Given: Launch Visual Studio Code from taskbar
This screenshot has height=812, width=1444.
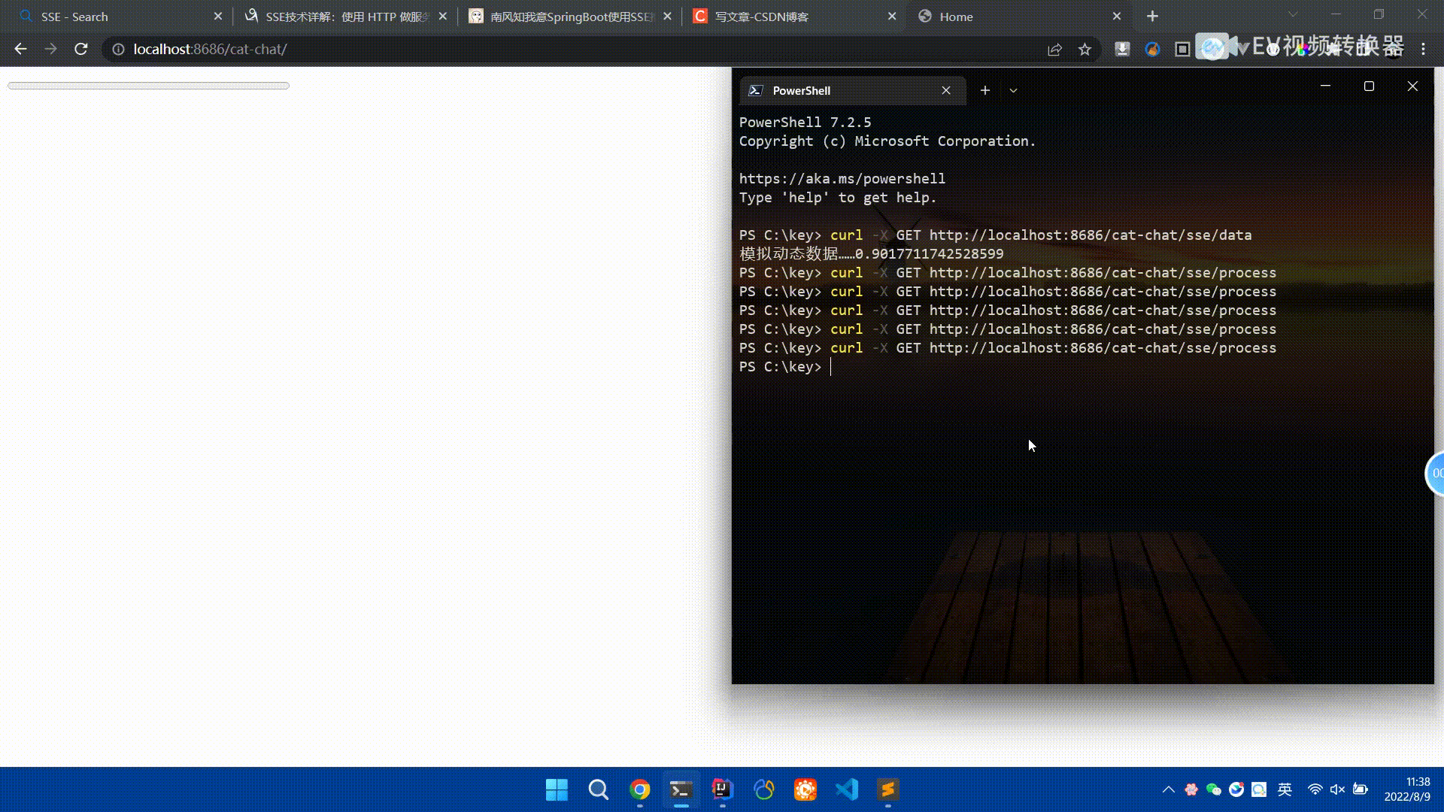Looking at the screenshot, I should (x=846, y=789).
